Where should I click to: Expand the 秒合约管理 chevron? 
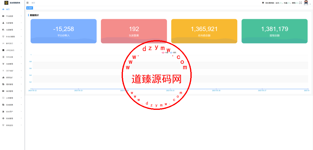tap(21, 37)
